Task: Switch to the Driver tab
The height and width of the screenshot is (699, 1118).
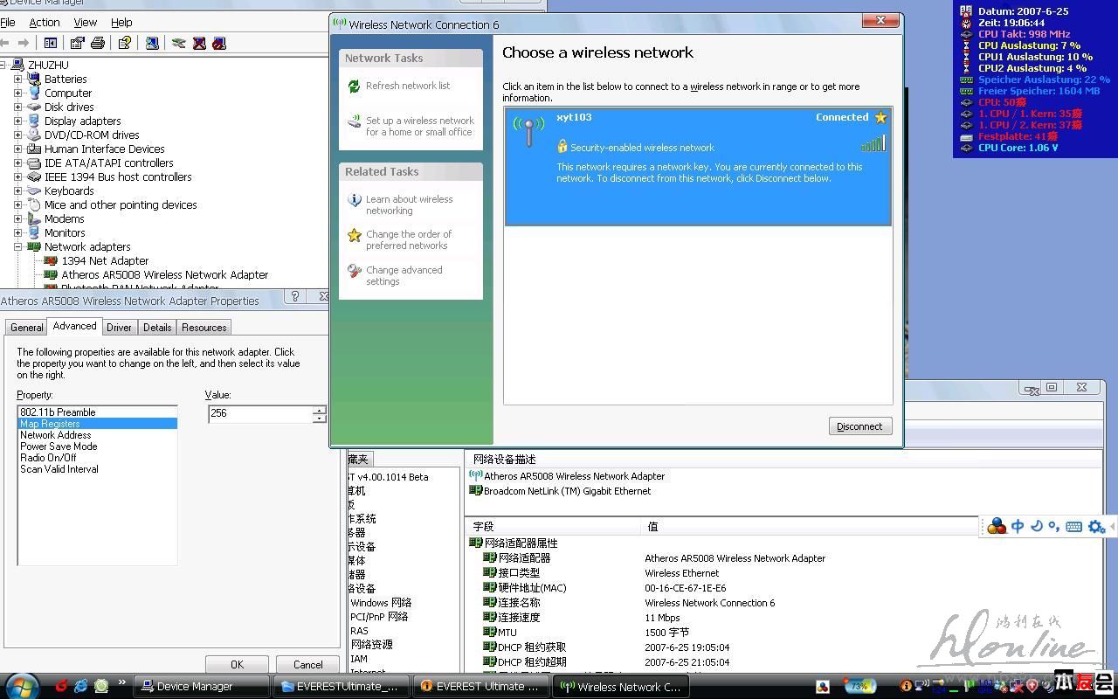Action: pos(119,328)
